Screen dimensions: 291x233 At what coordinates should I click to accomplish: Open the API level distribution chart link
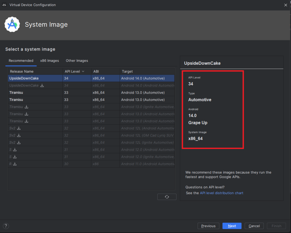pyautogui.click(x=221, y=193)
